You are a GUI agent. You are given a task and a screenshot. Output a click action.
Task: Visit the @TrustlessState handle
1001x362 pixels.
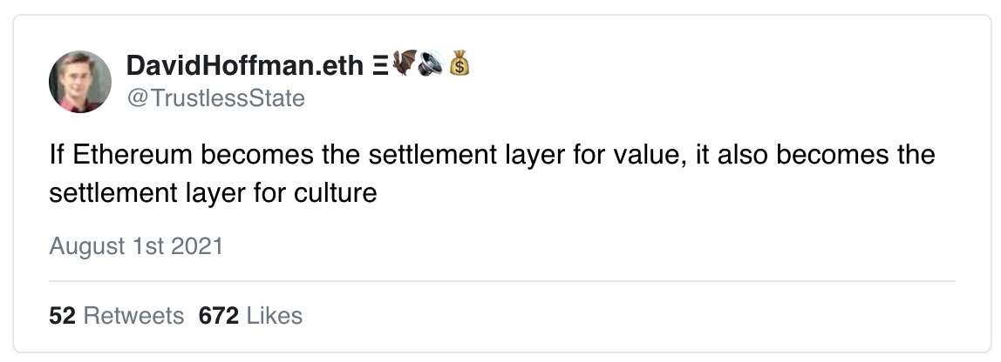215,98
